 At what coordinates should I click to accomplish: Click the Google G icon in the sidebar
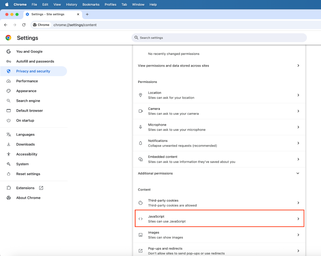(x=8, y=52)
